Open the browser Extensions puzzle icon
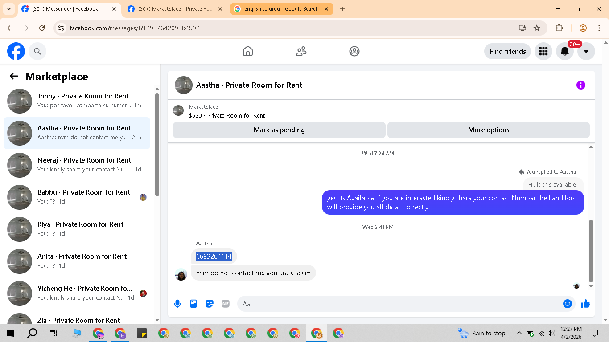 [x=559, y=28]
